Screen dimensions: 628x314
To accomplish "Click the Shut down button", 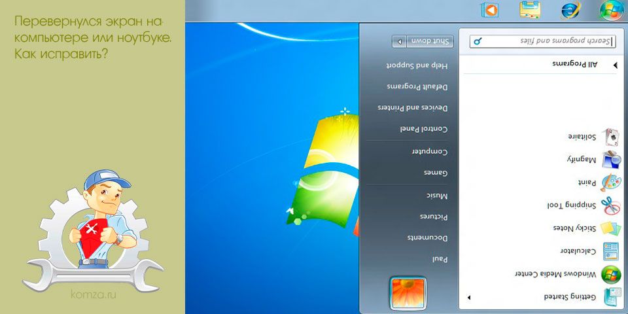I will tap(430, 41).
